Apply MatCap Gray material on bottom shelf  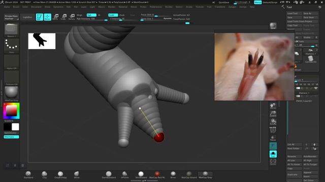click(205, 174)
